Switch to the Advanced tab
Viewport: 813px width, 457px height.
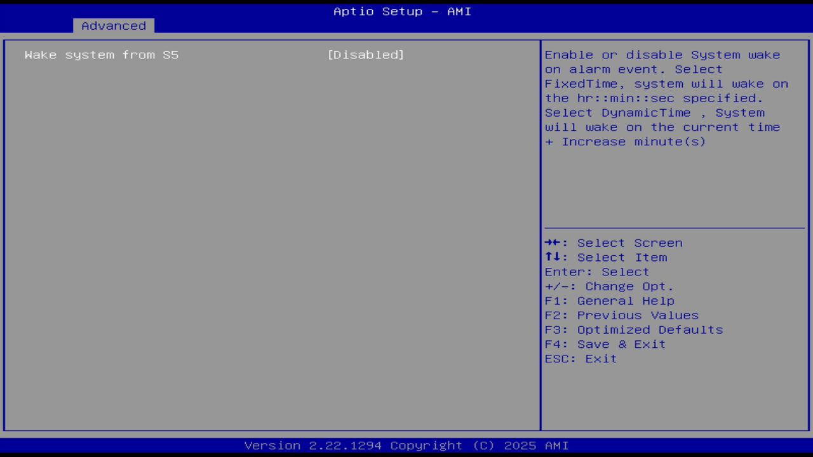113,25
